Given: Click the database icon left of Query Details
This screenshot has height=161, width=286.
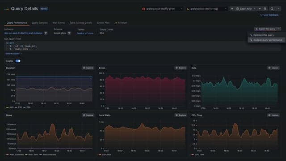Looking at the screenshot, I should [x=7, y=9].
